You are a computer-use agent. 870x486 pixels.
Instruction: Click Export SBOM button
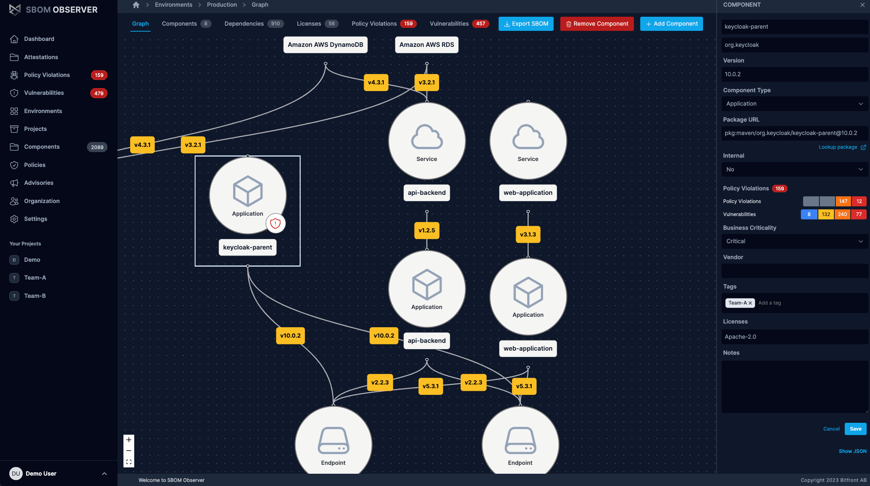(x=525, y=24)
